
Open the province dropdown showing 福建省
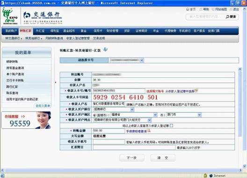(134, 115)
